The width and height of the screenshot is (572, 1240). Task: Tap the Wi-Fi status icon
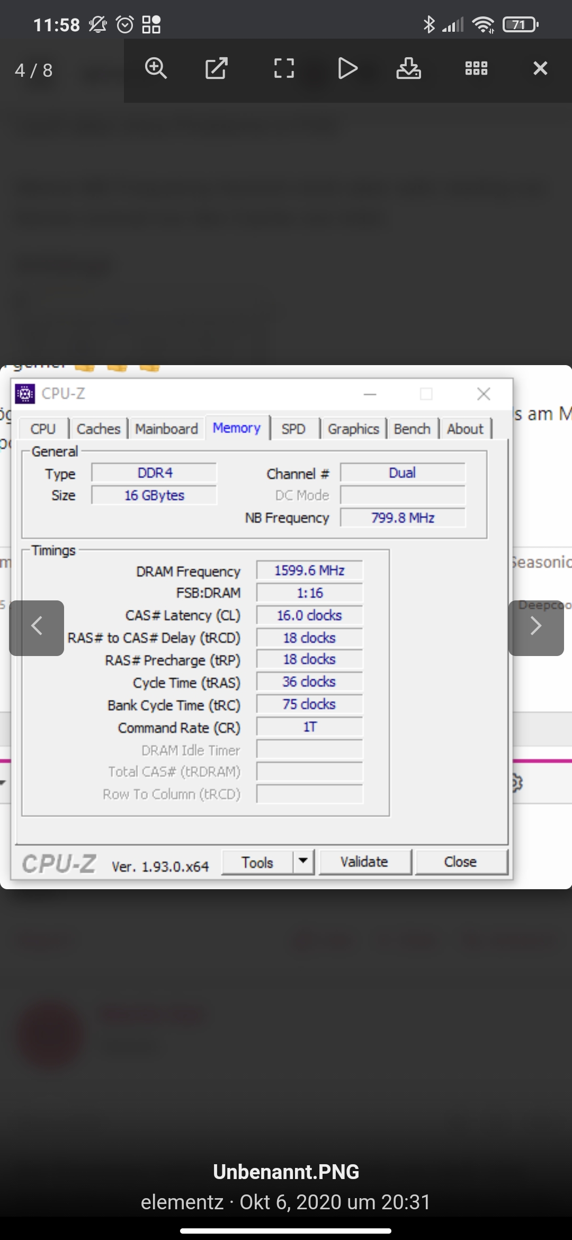point(484,24)
